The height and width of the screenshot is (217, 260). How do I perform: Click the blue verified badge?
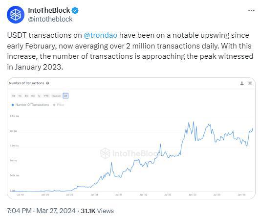point(75,10)
